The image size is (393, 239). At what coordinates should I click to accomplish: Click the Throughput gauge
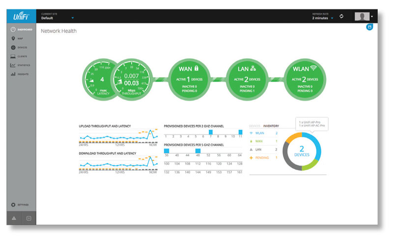132,80
